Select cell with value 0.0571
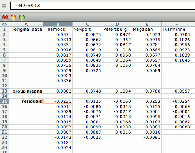The width and height of the screenshot is (195, 153). tap(58, 34)
